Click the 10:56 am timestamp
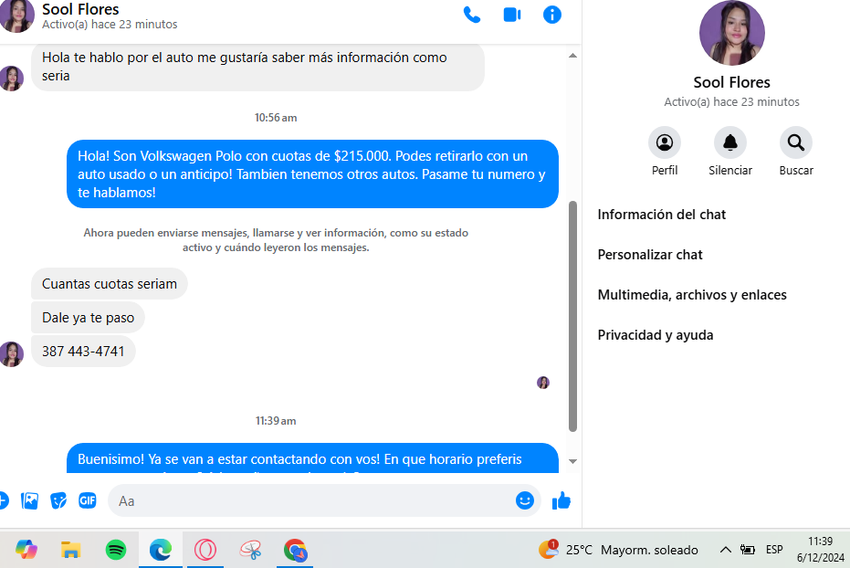Screen dimensions: 850x568 click(276, 118)
